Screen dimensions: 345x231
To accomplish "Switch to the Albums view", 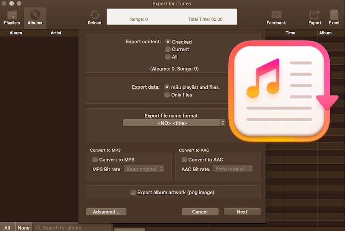I will (x=35, y=18).
